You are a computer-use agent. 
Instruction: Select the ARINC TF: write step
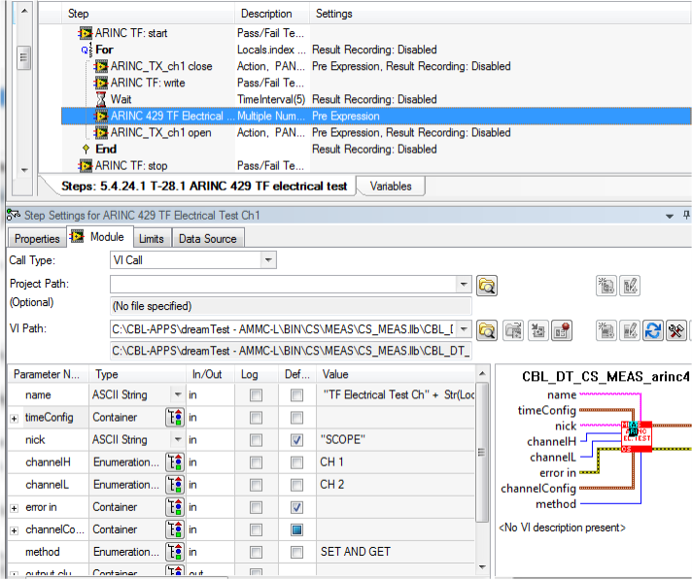(x=148, y=83)
